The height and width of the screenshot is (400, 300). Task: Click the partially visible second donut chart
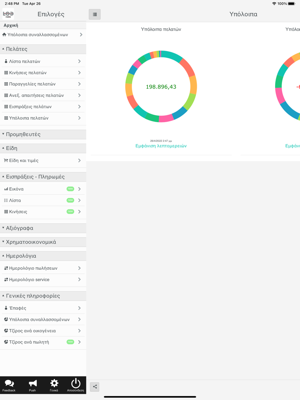pos(288,86)
